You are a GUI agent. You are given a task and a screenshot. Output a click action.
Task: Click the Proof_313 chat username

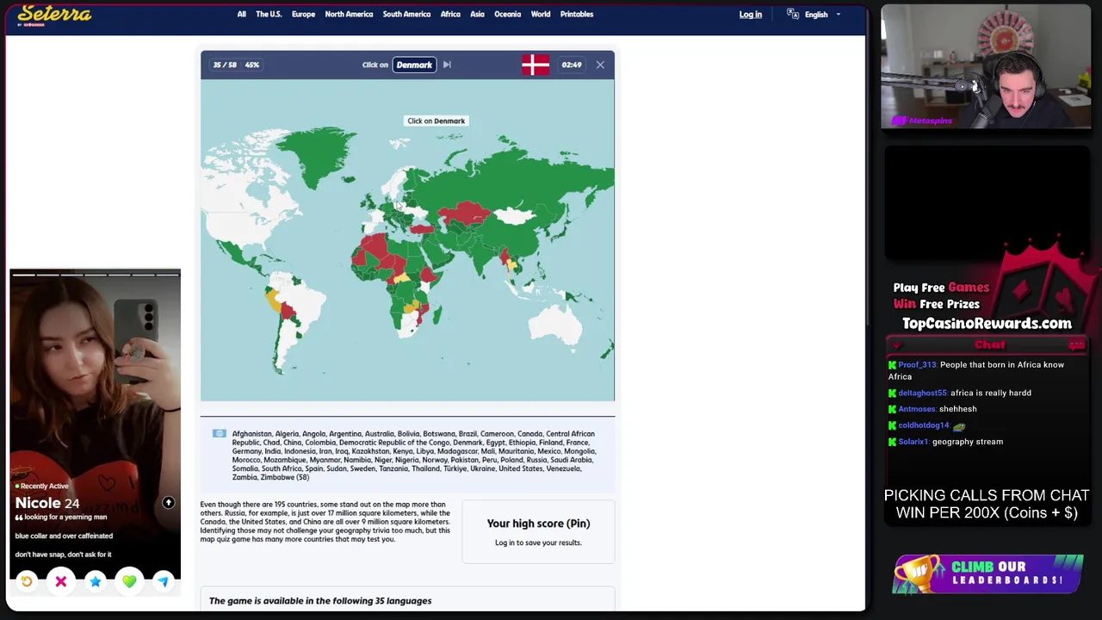(x=917, y=365)
